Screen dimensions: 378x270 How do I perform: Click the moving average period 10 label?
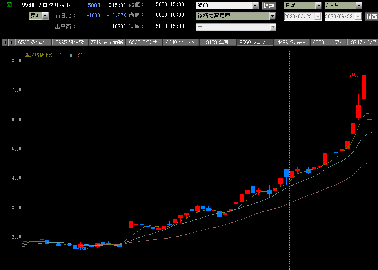click(x=70, y=55)
